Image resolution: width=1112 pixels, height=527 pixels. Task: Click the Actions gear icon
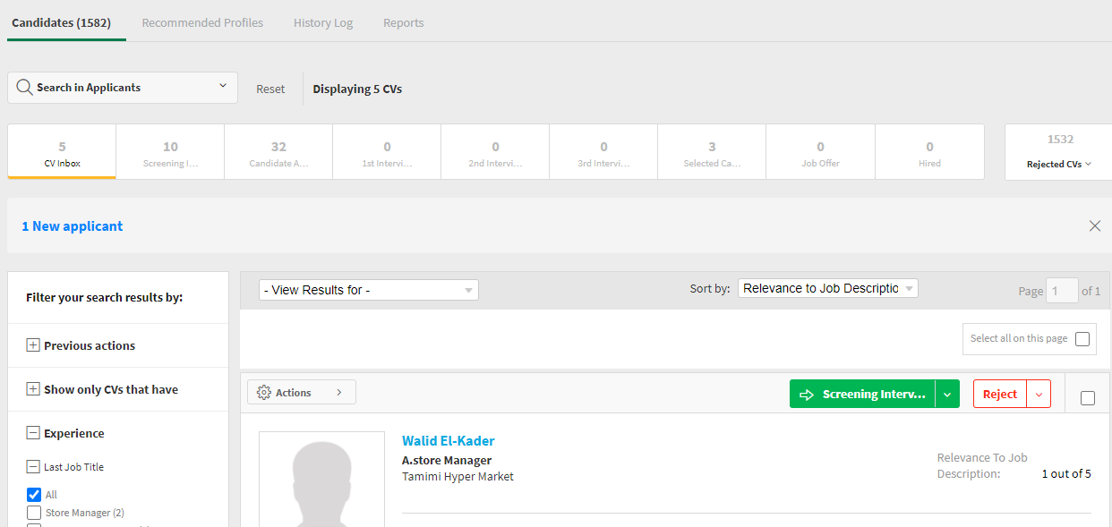click(263, 393)
